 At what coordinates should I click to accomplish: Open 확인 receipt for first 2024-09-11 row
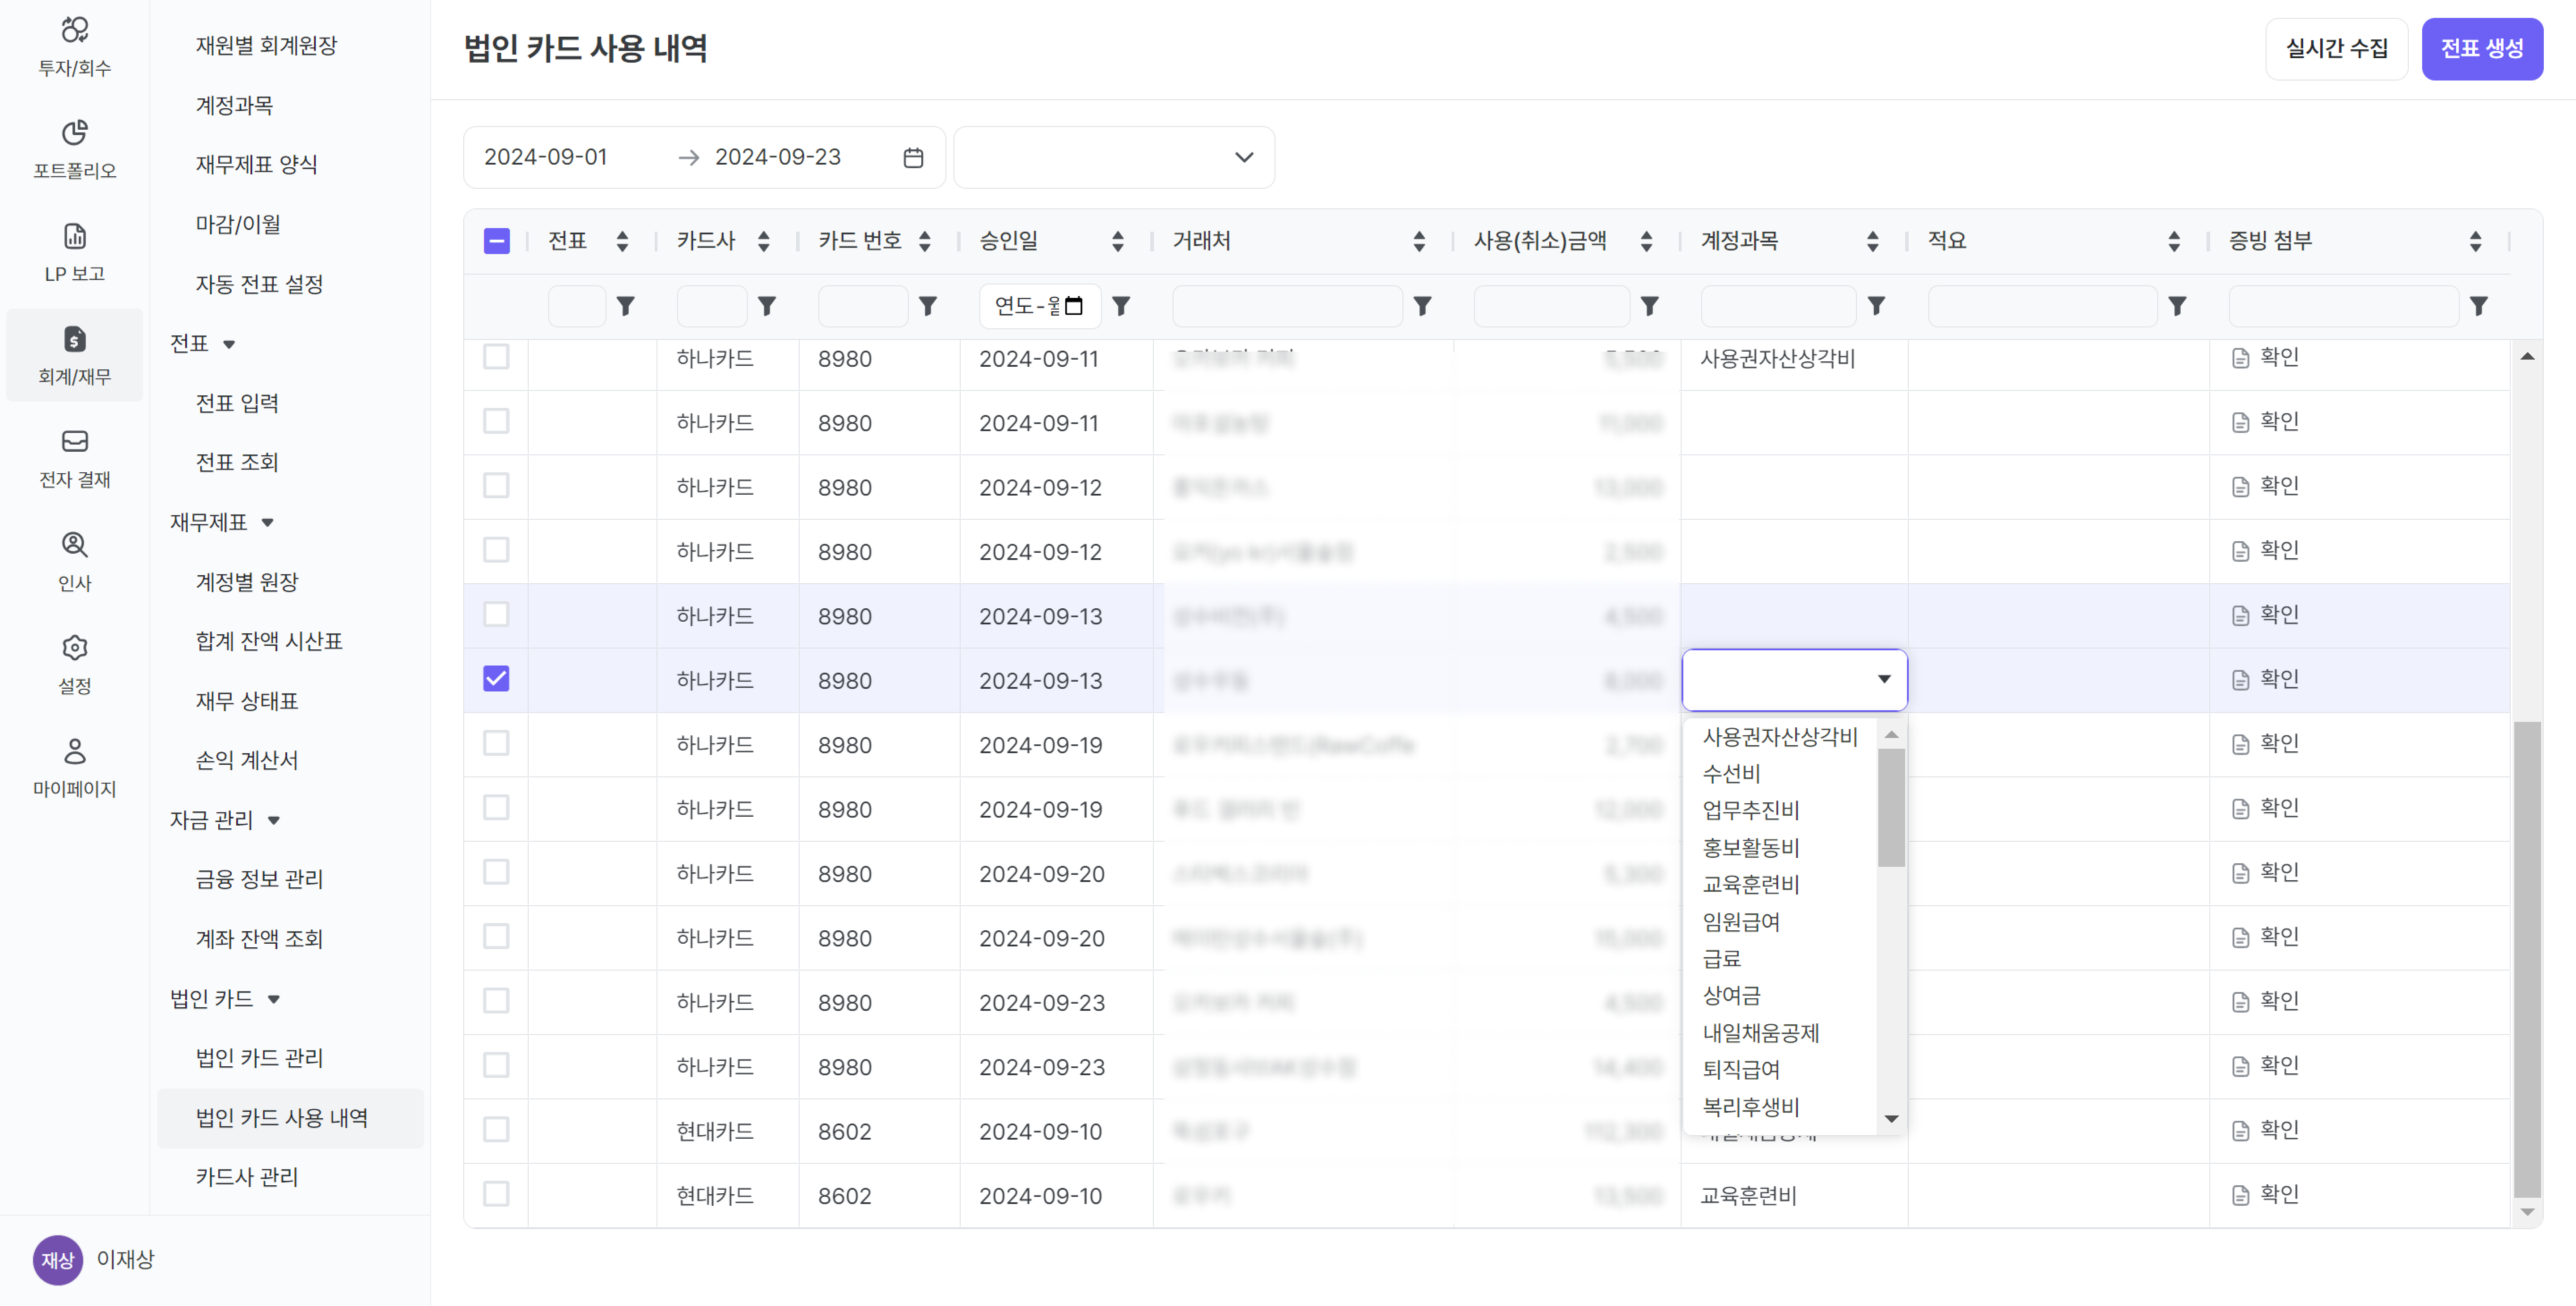point(2266,357)
